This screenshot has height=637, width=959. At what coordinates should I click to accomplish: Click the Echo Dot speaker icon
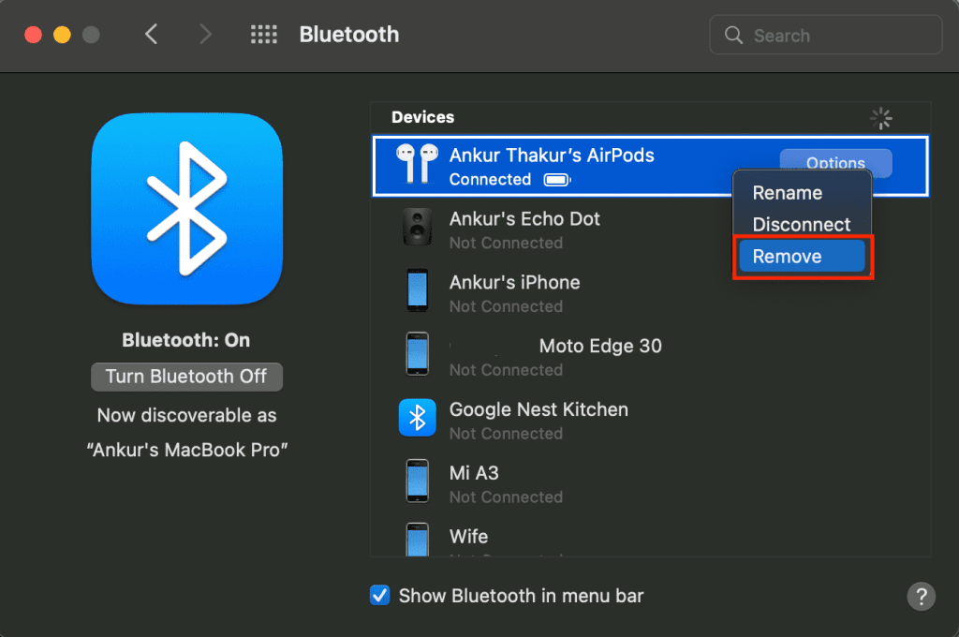(417, 228)
